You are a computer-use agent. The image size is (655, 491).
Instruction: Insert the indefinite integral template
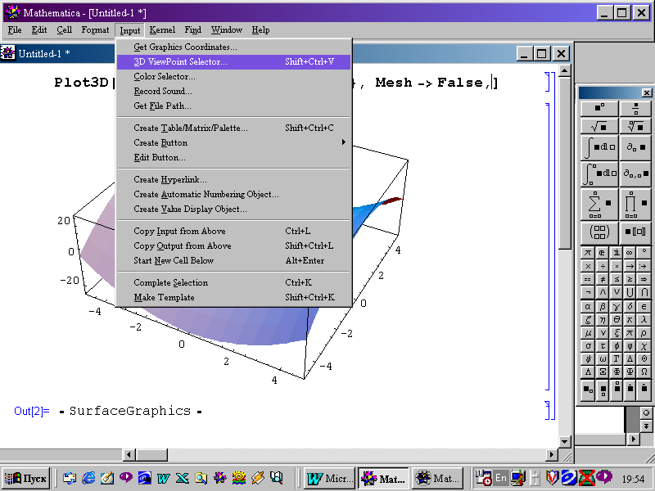(599, 147)
